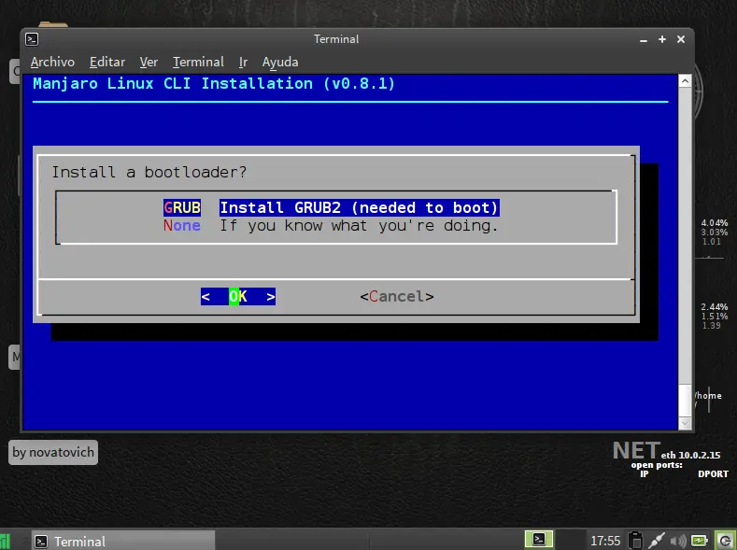Open the Terminal menu in menu bar
Viewport: 737px width, 550px height.
[x=198, y=62]
